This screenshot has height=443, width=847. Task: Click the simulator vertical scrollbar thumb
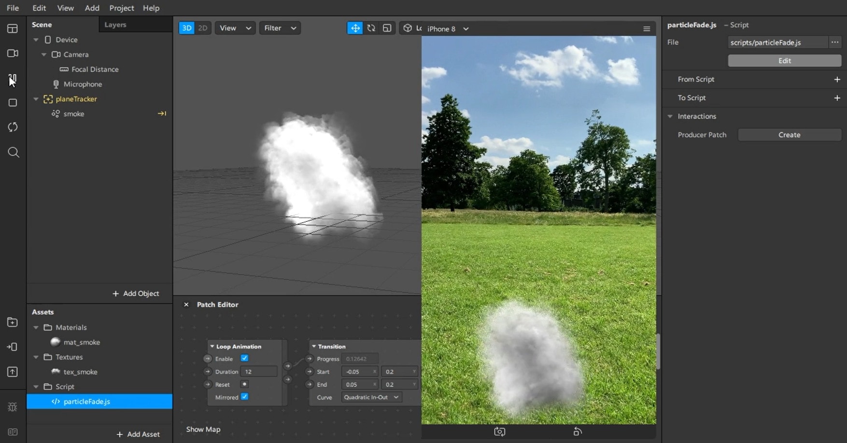coord(658,351)
